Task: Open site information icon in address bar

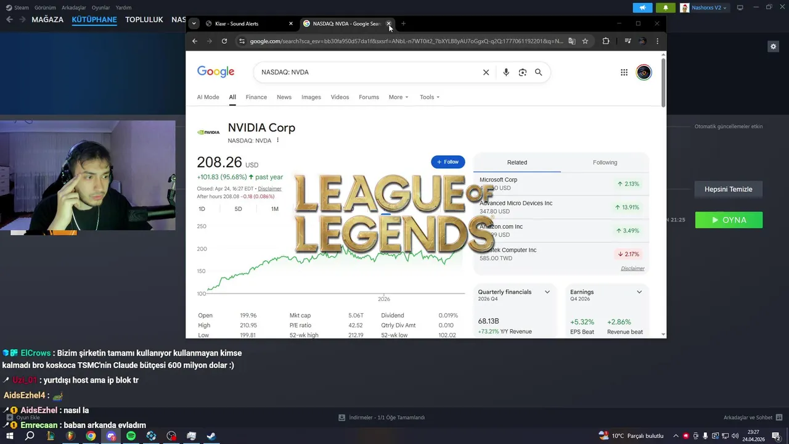Action: (242, 41)
